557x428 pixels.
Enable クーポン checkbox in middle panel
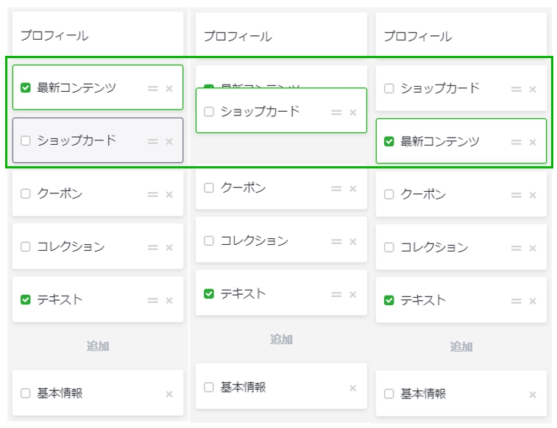pos(209,188)
